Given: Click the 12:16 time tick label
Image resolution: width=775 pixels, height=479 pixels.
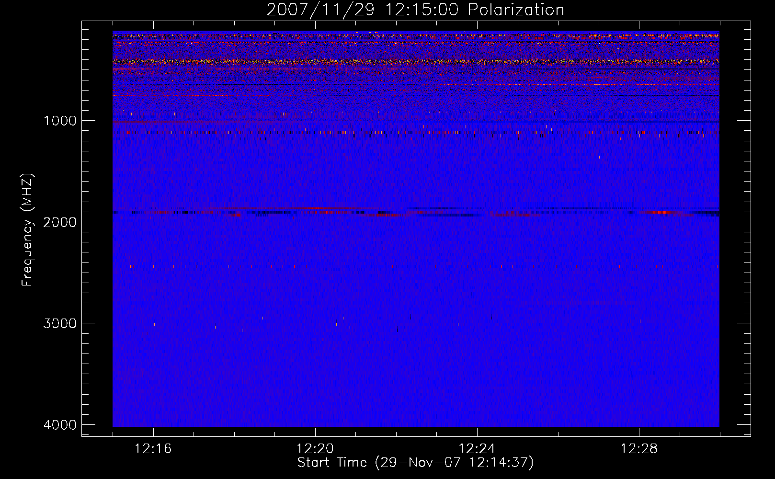Looking at the screenshot, I should point(153,449).
